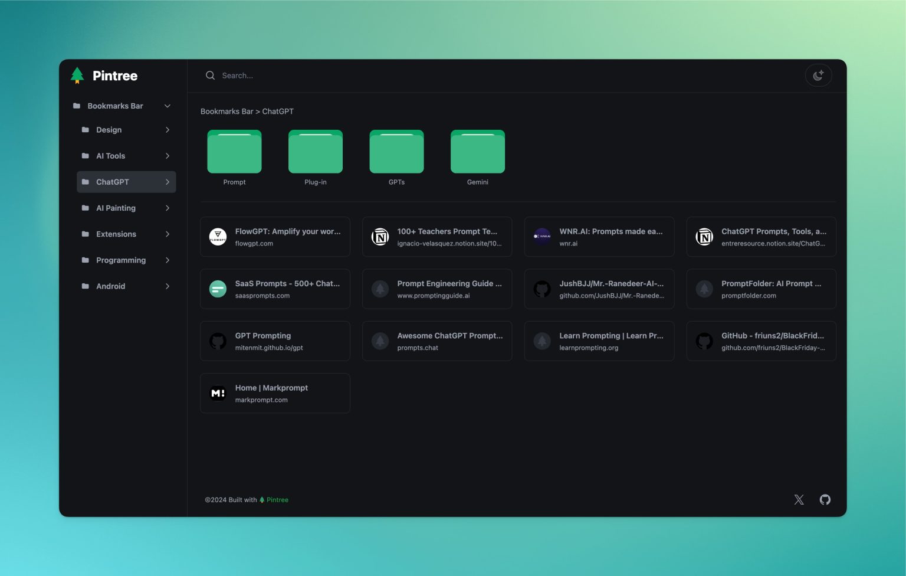The image size is (906, 576).
Task: Expand the Programming folder chevron
Action: point(168,260)
